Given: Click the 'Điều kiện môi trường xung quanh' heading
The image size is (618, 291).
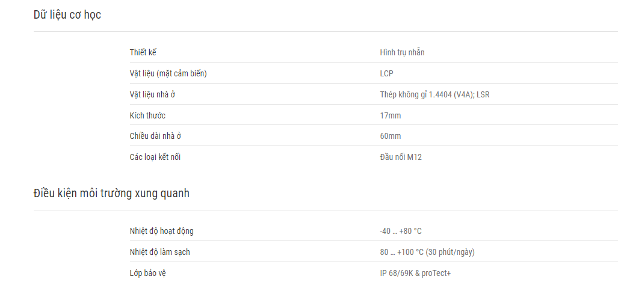Looking at the screenshot, I should pos(111,194).
